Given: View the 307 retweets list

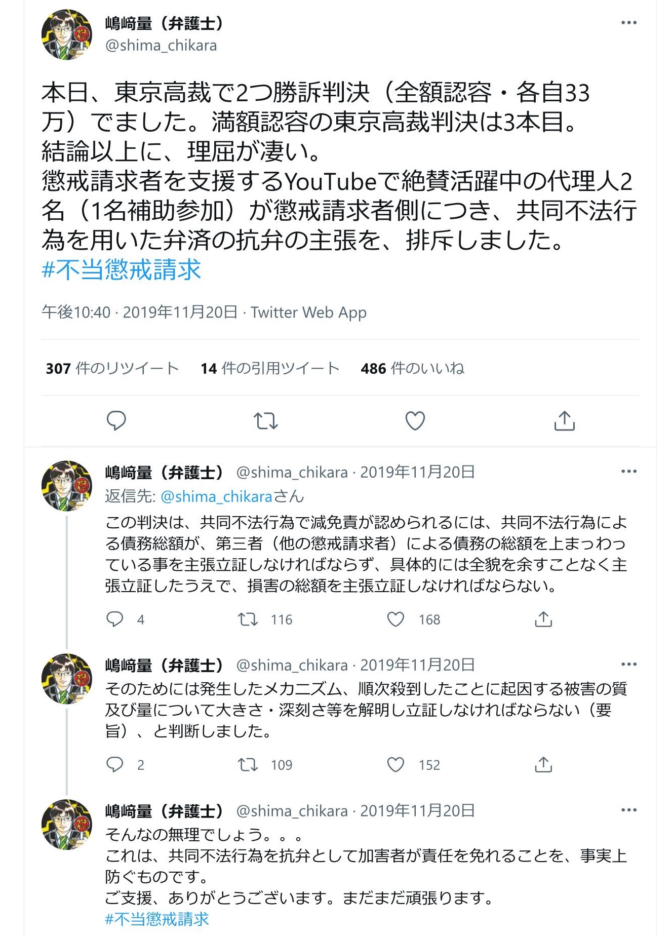Looking at the screenshot, I should [112, 368].
